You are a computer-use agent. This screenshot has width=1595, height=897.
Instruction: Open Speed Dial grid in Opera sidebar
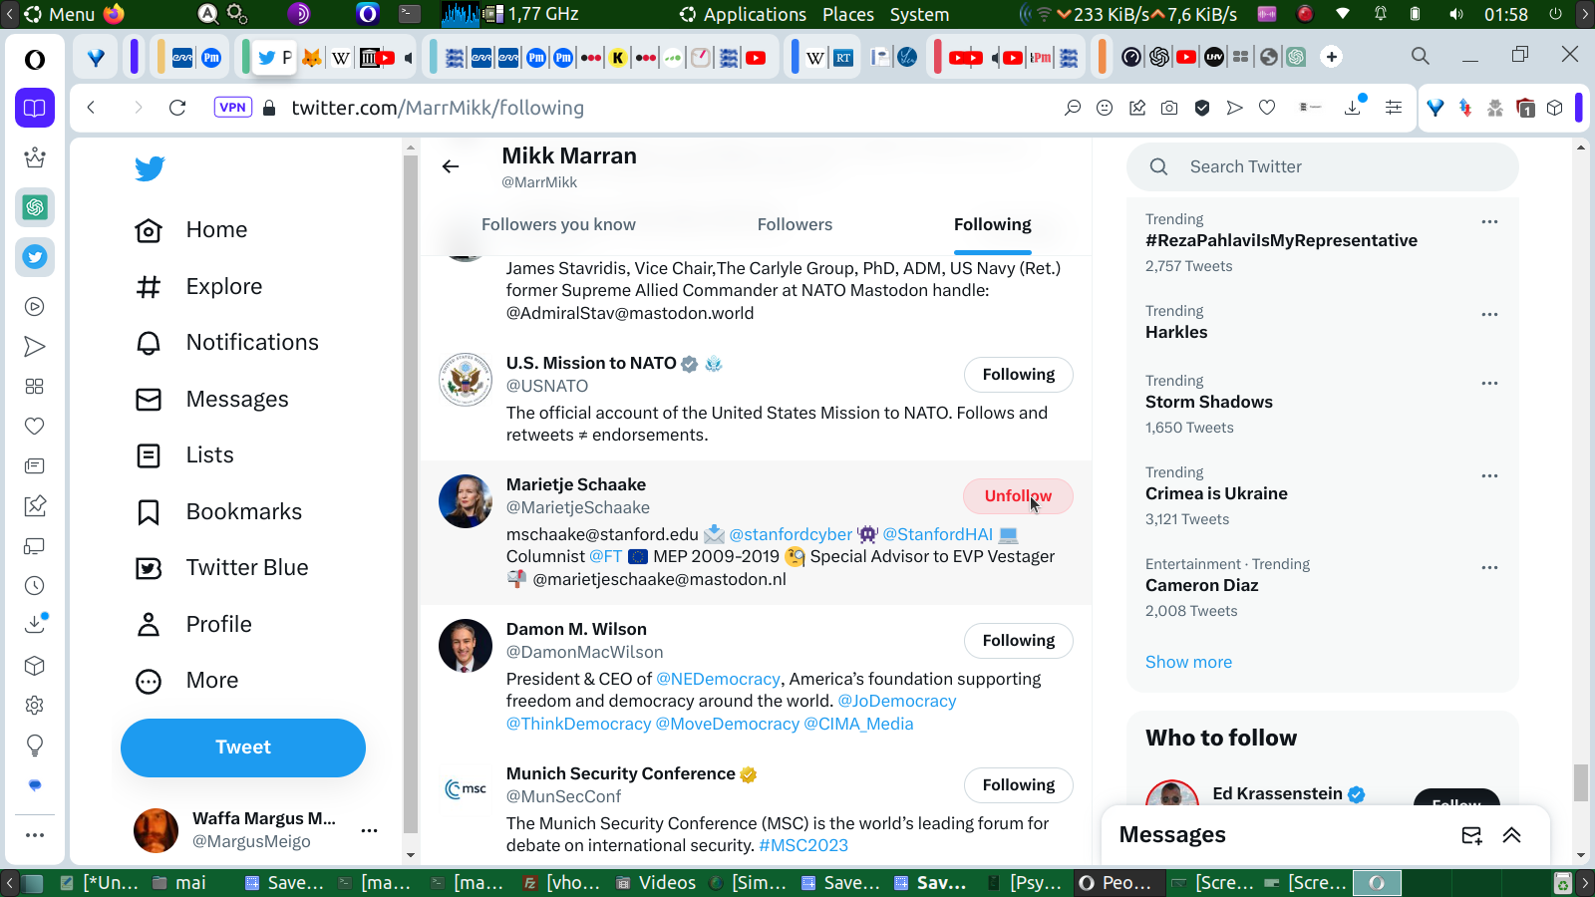[35, 387]
